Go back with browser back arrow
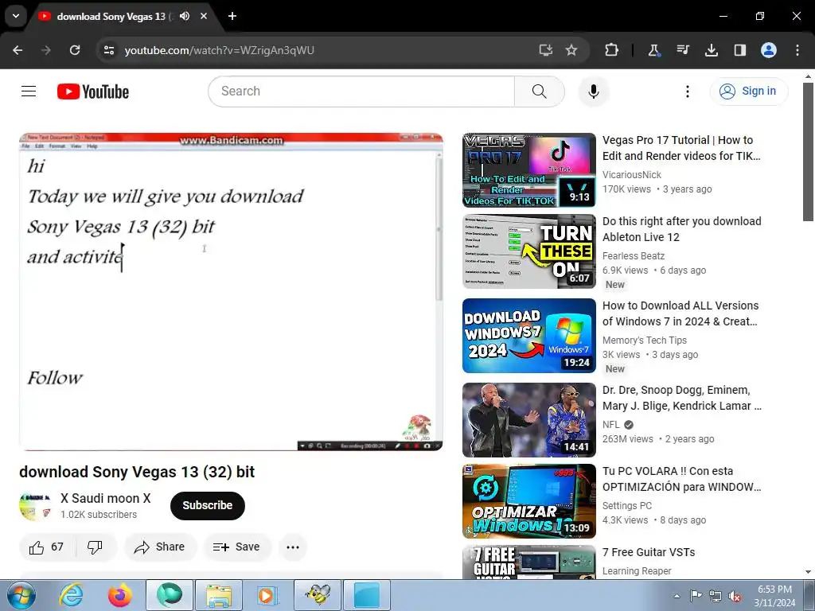Viewport: 815px width, 611px height. [18, 50]
